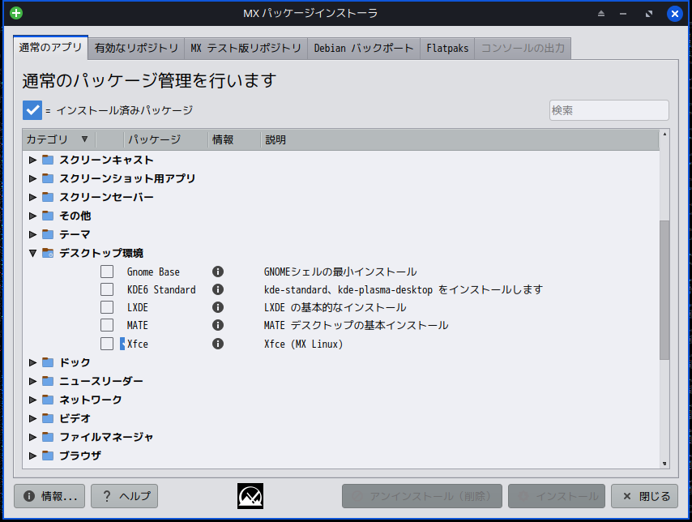
Task: Click the keep-above arrow icon in title bar
Action: coord(601,14)
